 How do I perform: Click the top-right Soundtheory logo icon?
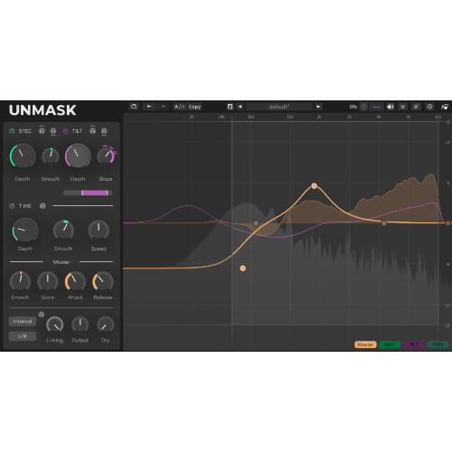point(445,107)
